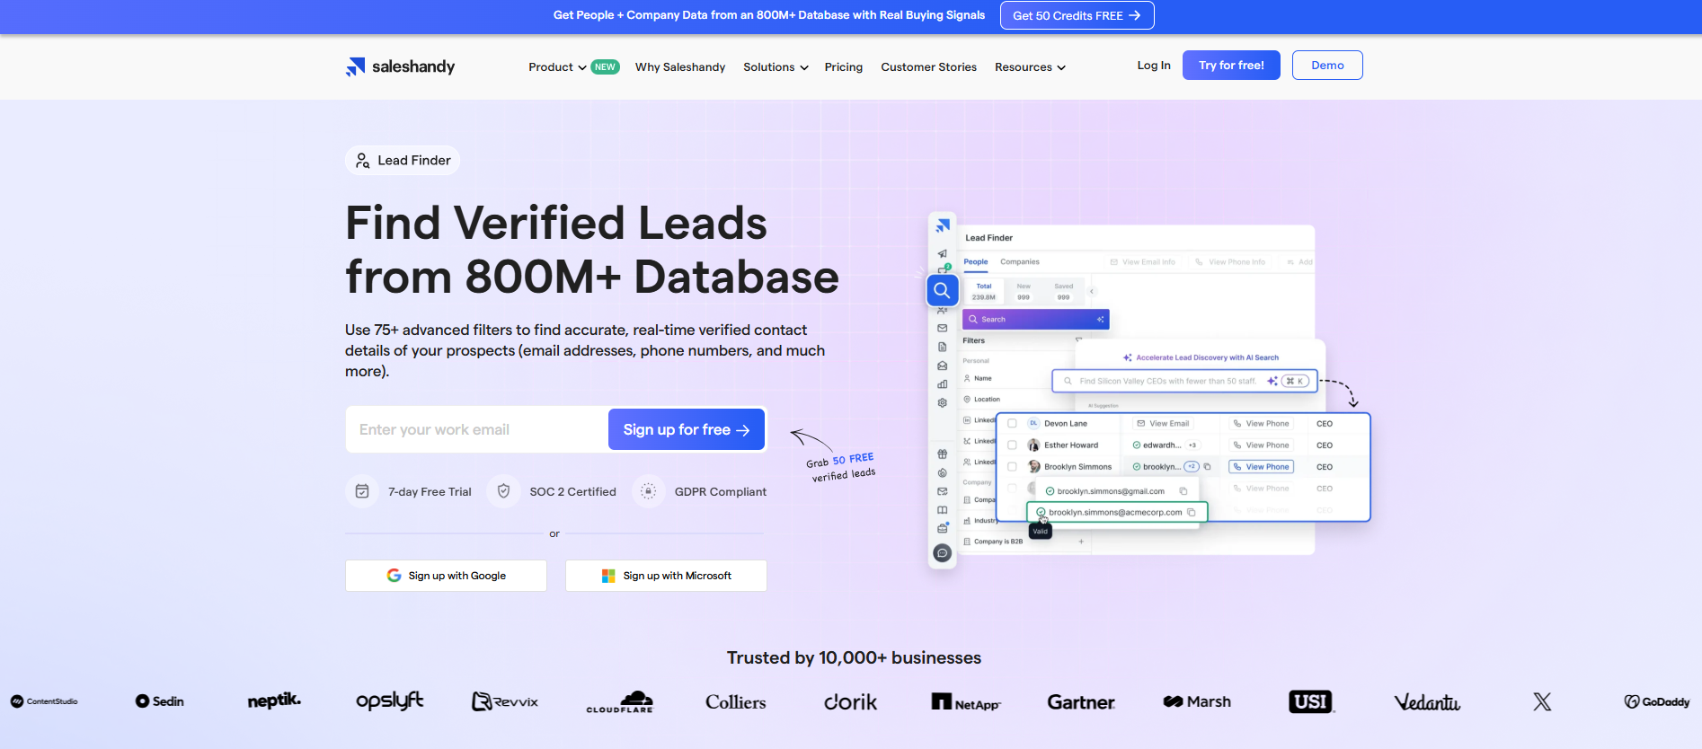Select the highlighted magnifier icon in the sidebar
Screen dimensions: 1702x749
(942, 290)
